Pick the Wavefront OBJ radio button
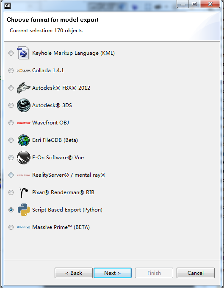224x288 pixels. (x=11, y=123)
